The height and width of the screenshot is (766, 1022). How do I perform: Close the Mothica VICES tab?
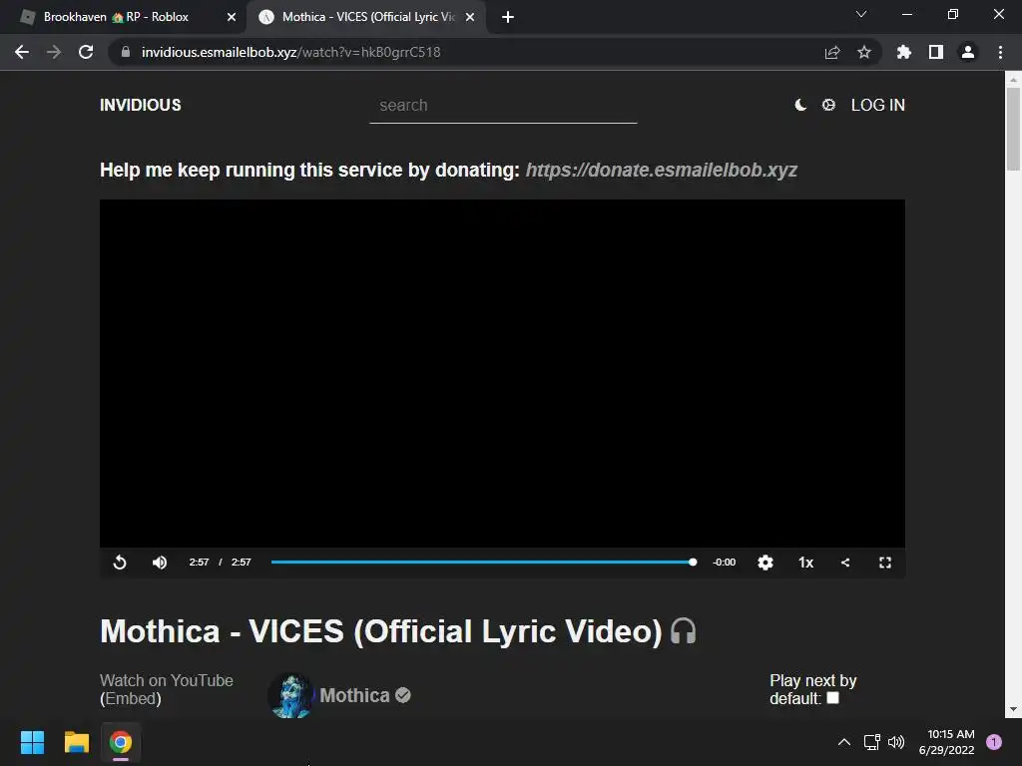[x=470, y=17]
